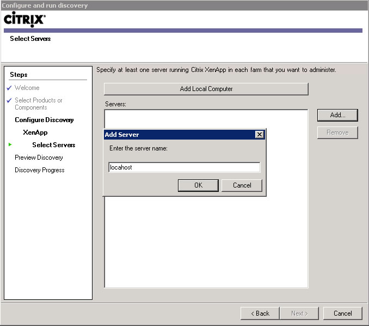Click the checkmark next to Welcome
The height and width of the screenshot is (326, 369).
pyautogui.click(x=9, y=88)
